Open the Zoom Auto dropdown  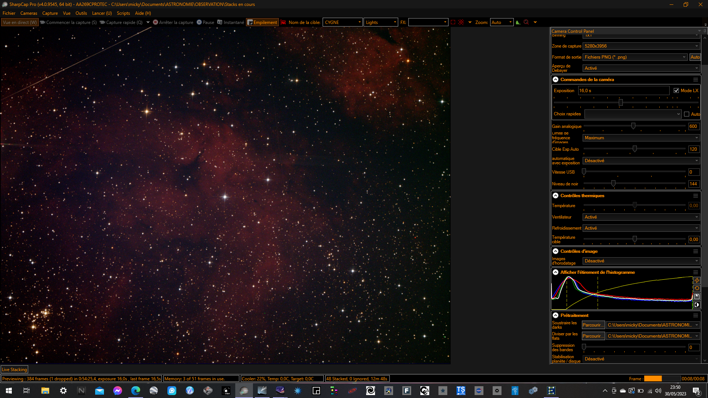click(502, 22)
